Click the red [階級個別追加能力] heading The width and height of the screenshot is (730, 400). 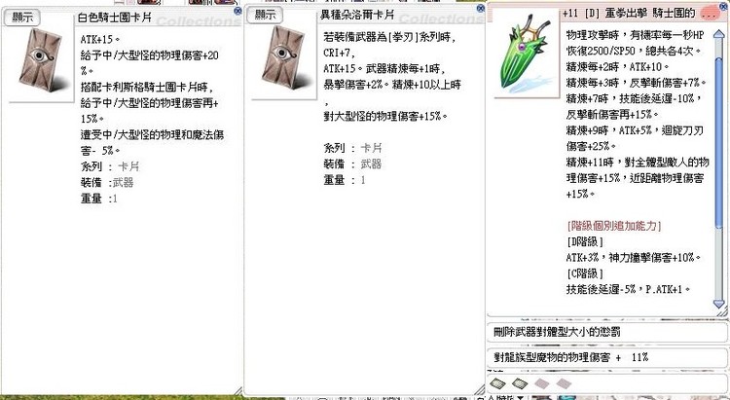pyautogui.click(x=613, y=226)
